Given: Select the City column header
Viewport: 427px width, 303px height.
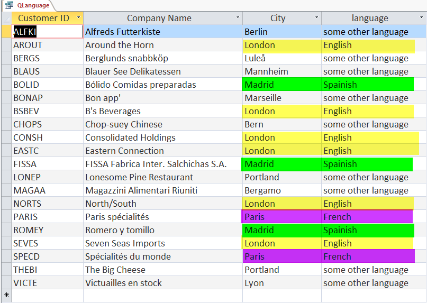Looking at the screenshot, I should pos(277,18).
